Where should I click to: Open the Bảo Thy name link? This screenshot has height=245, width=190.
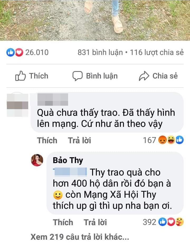68,160
